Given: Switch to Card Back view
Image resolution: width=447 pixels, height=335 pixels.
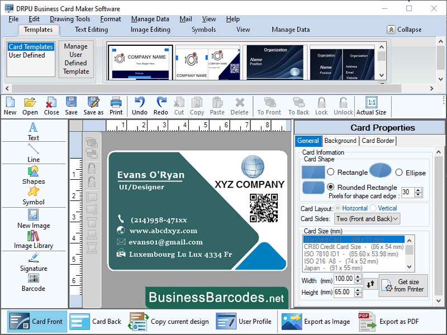Looking at the screenshot, I should point(96,322).
